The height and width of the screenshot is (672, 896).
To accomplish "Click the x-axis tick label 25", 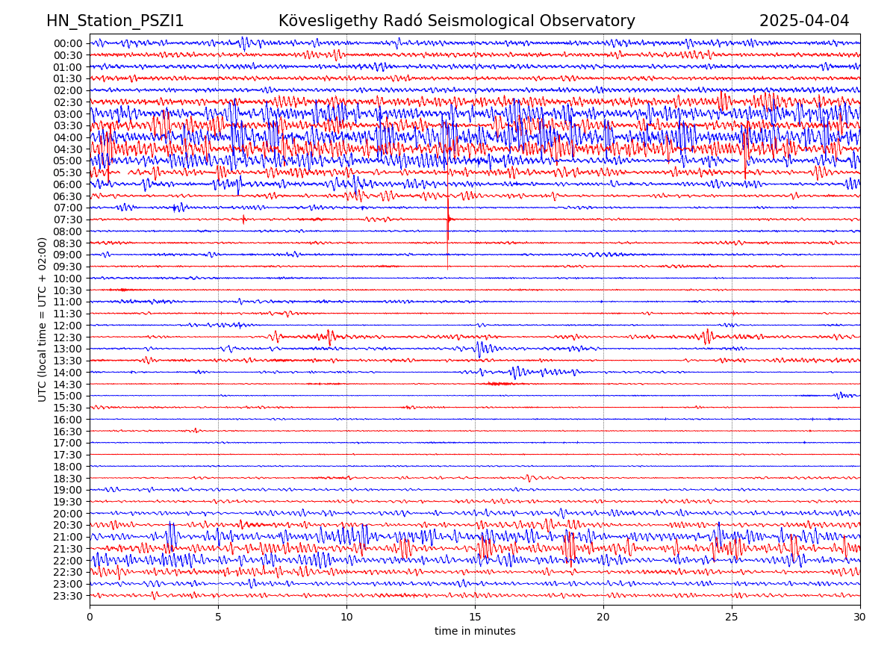I will (x=732, y=617).
